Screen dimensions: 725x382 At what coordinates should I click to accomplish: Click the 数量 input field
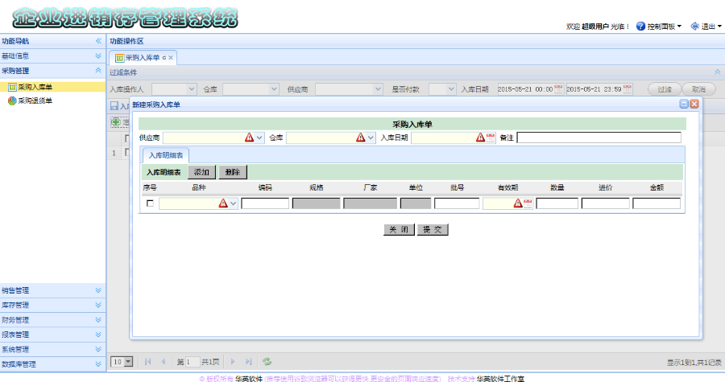(557, 203)
